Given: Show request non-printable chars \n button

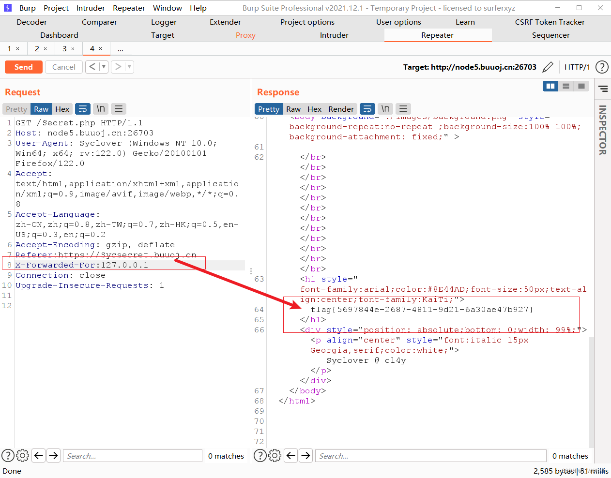Looking at the screenshot, I should (x=101, y=109).
